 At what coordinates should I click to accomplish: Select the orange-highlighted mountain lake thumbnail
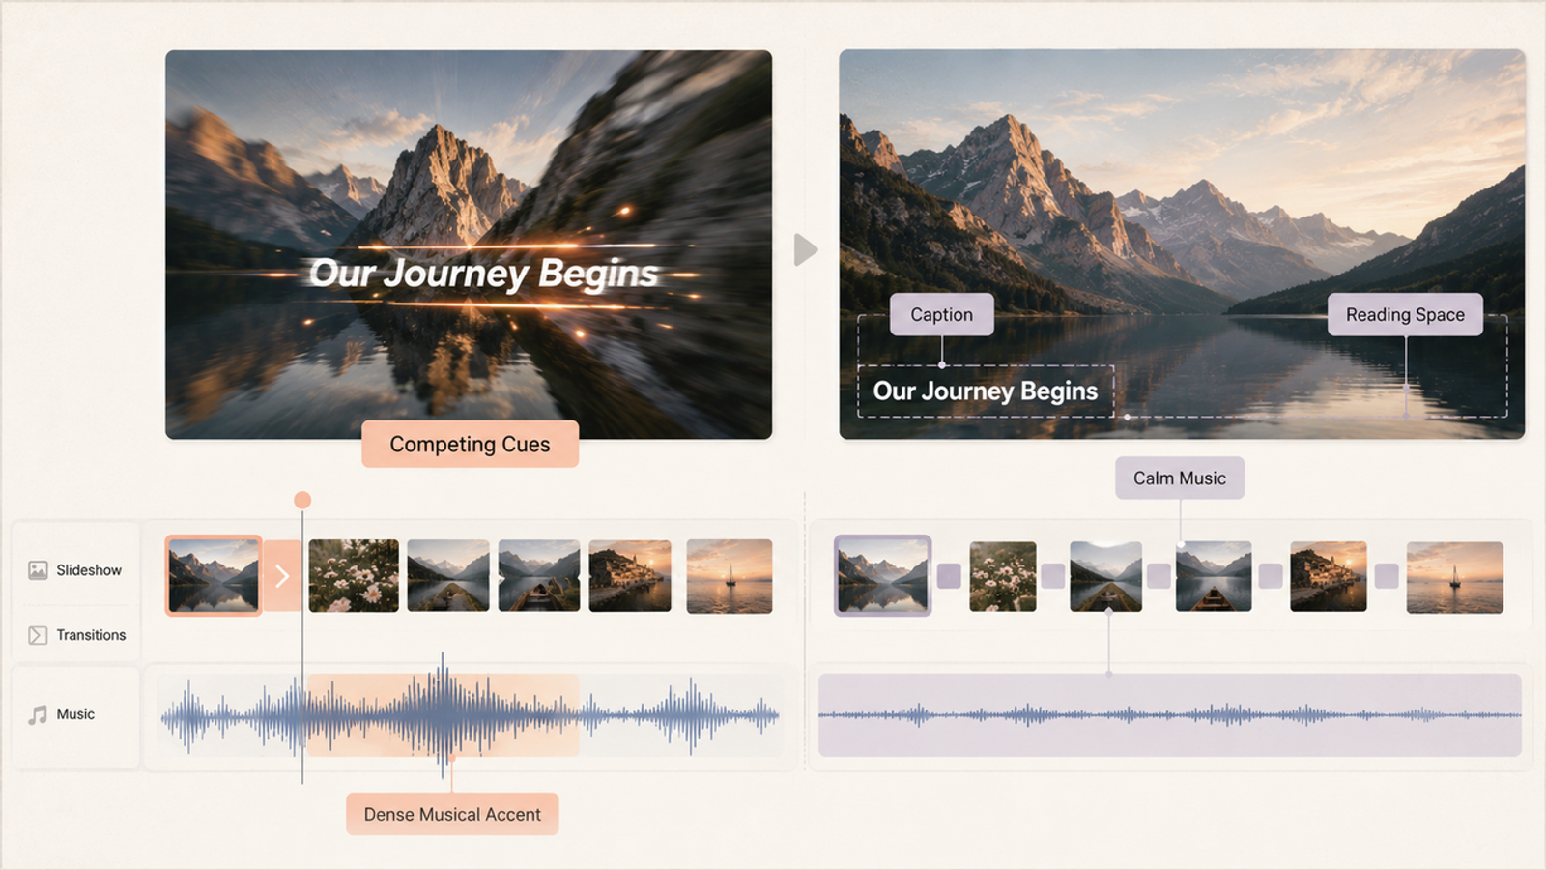[x=214, y=575]
